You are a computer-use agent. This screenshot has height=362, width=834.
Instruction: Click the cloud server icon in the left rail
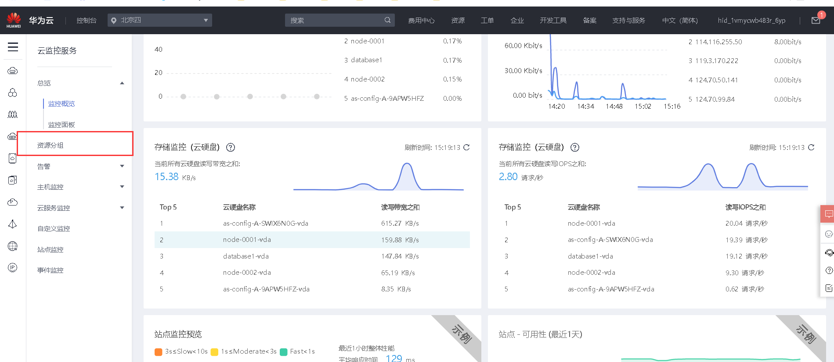[13, 71]
